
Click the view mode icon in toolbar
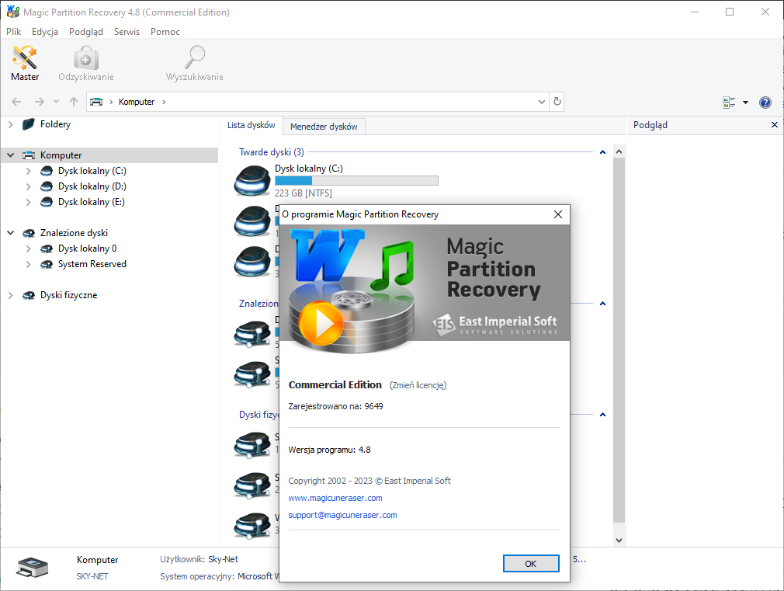[729, 103]
